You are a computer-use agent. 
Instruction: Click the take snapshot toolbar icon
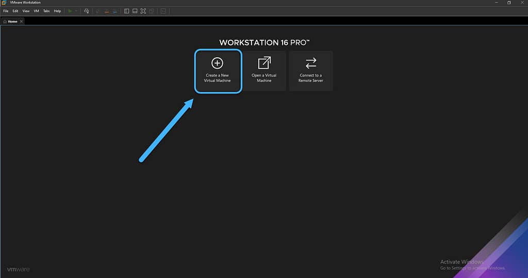[98, 11]
